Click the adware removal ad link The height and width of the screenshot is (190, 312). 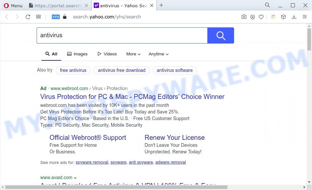[170, 162]
